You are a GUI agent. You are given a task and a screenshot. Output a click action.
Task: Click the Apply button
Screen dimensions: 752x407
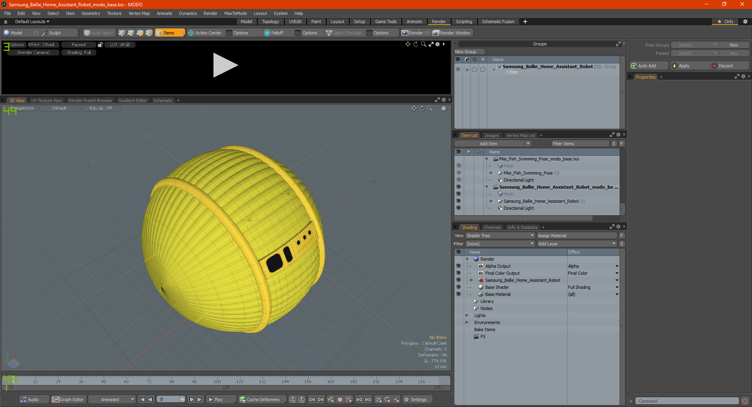689,66
